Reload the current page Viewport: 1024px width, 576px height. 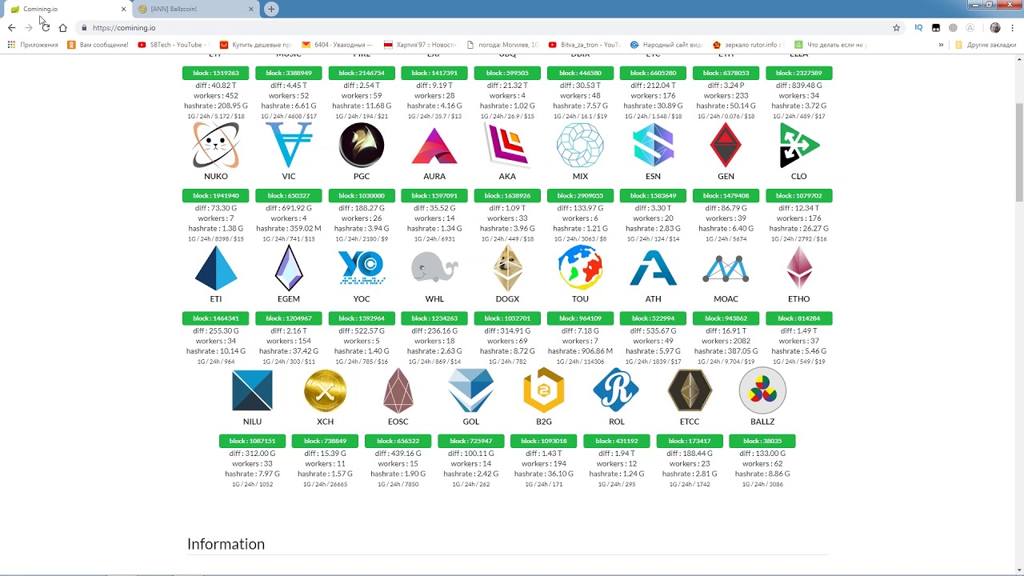(x=46, y=27)
